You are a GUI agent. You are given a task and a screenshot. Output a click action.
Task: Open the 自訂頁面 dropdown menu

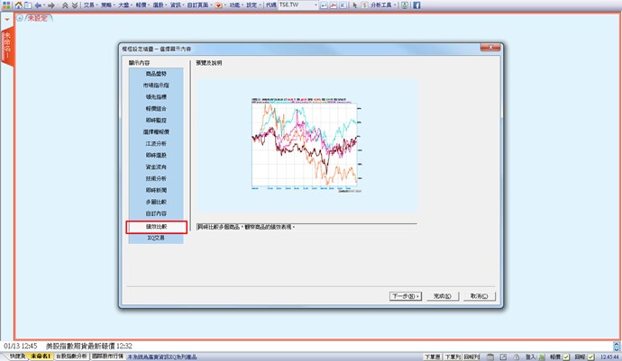(x=196, y=5)
